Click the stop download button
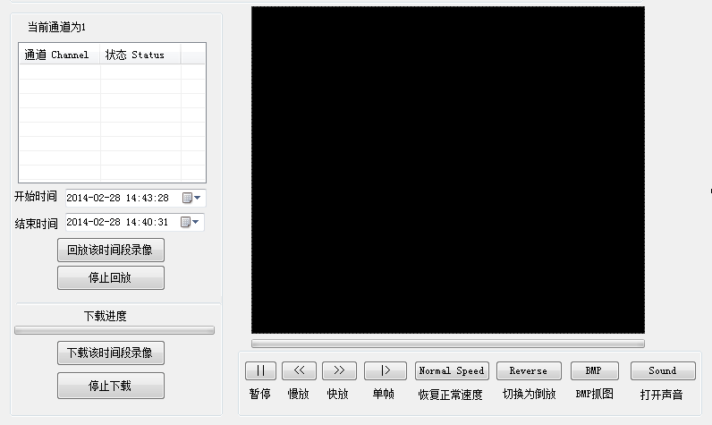This screenshot has width=712, height=425. [111, 386]
